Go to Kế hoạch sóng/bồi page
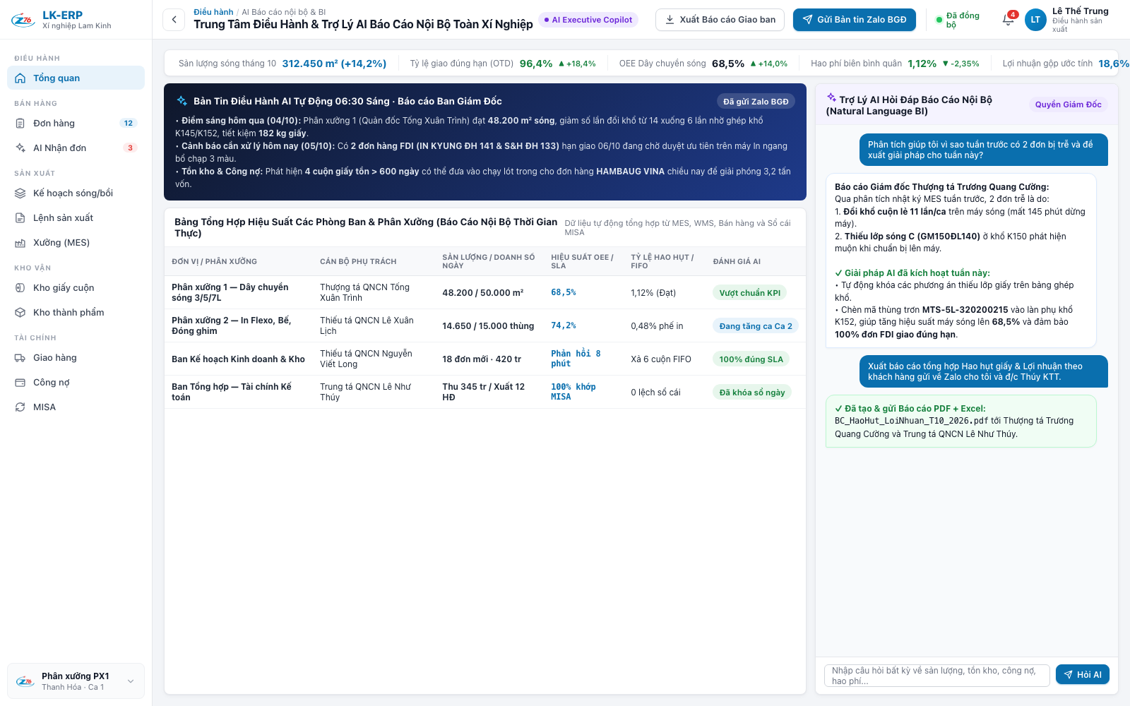Screen dimensions: 1130x706 click(x=76, y=193)
